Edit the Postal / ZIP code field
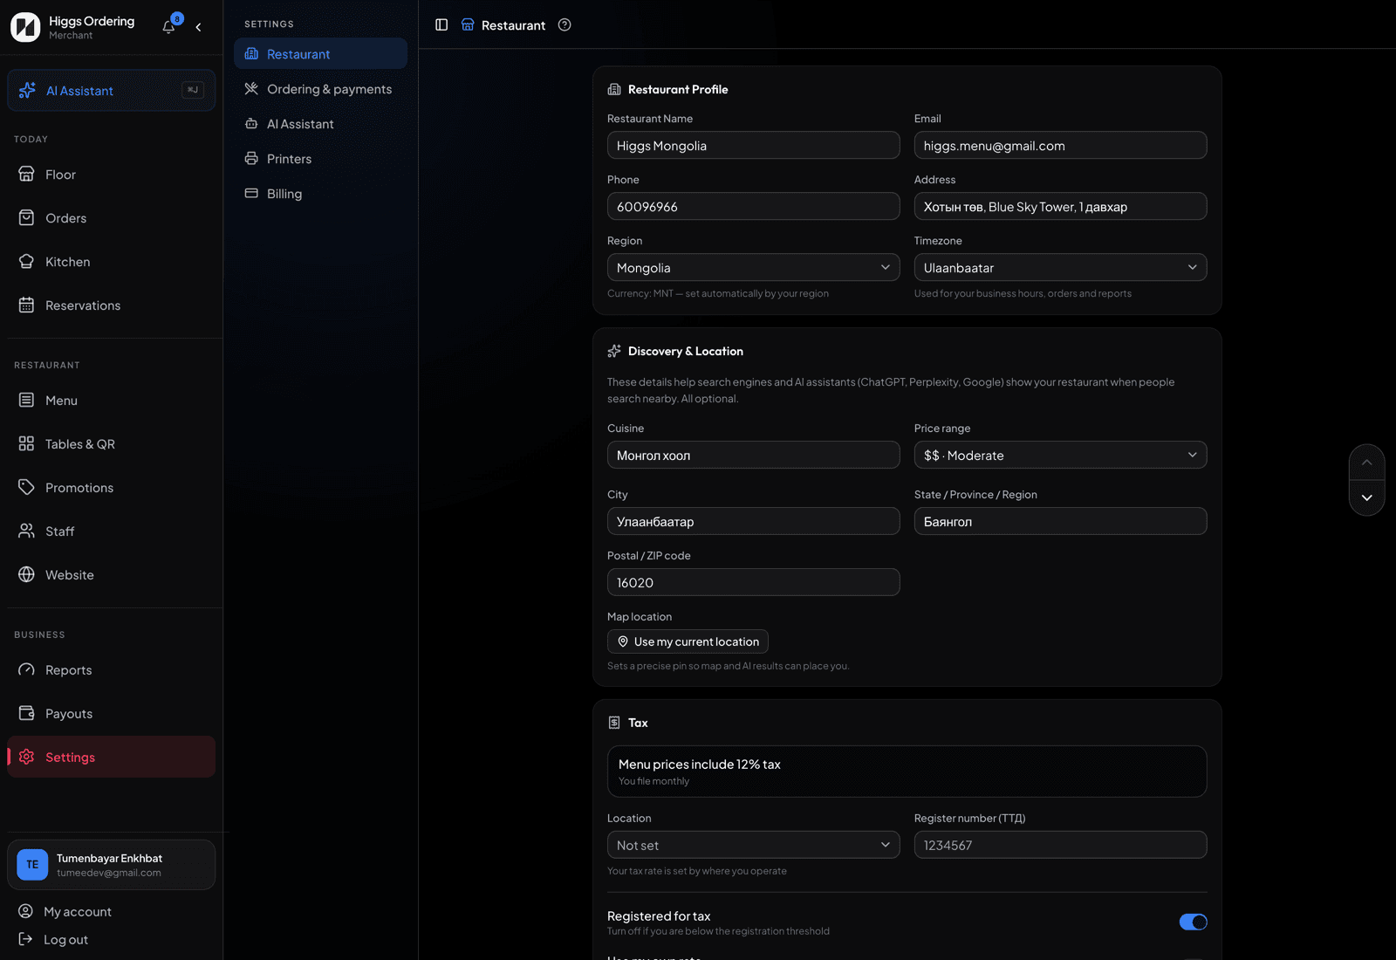This screenshot has height=960, width=1396. pyautogui.click(x=753, y=583)
